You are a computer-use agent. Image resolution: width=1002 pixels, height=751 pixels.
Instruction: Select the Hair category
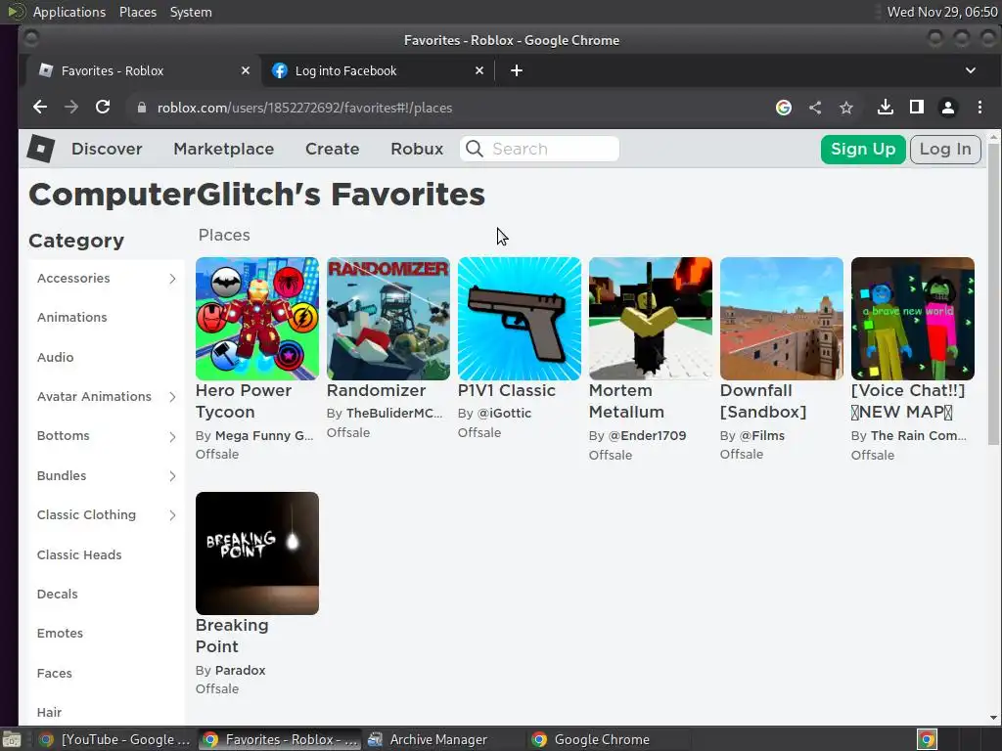coord(49,712)
